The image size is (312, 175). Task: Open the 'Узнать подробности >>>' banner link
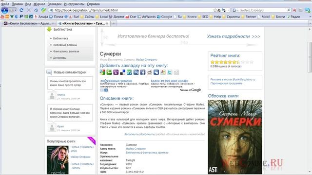pos(234,36)
